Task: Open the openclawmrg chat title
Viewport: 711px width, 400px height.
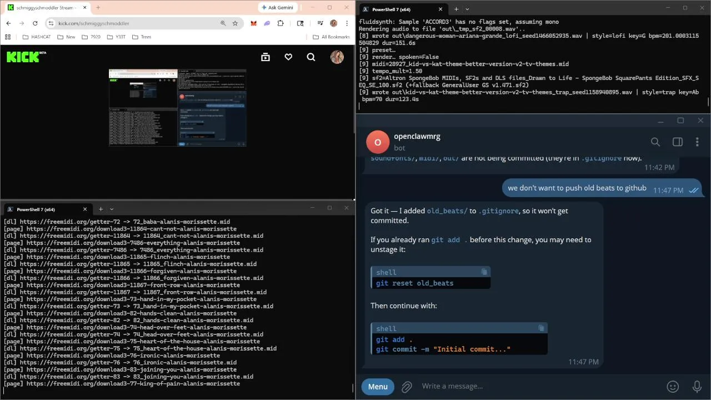Action: pos(417,136)
